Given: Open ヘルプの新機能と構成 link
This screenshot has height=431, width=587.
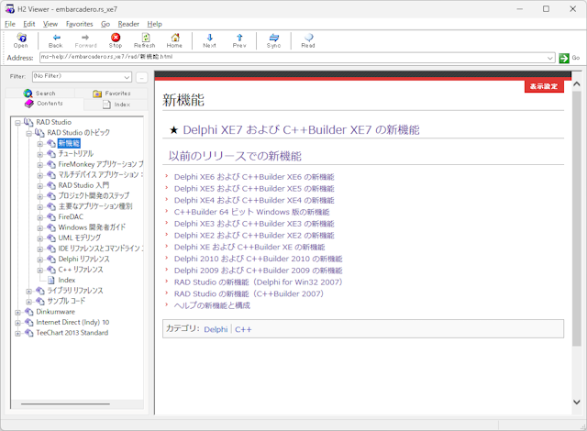Looking at the screenshot, I should point(212,305).
